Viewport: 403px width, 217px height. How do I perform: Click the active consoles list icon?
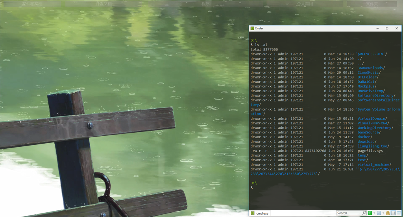tap(379, 213)
